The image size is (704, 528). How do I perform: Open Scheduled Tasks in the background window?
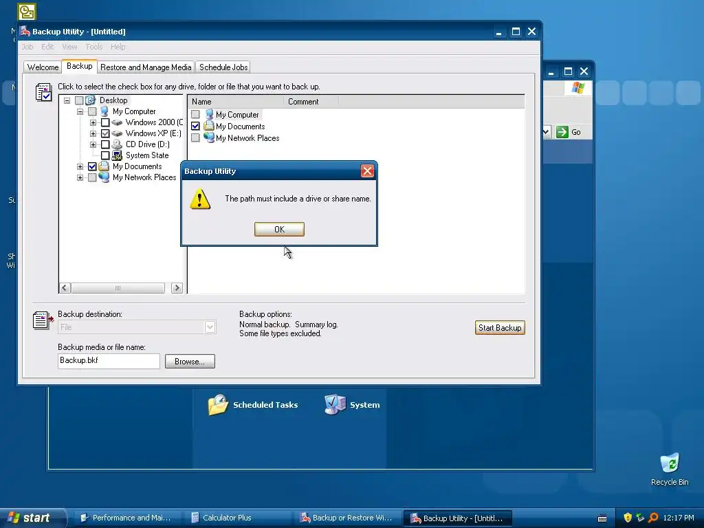pos(253,404)
